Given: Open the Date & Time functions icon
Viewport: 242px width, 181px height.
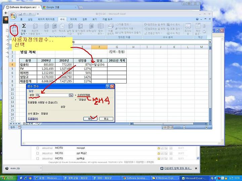Looking at the screenshot, I should 71,26.
